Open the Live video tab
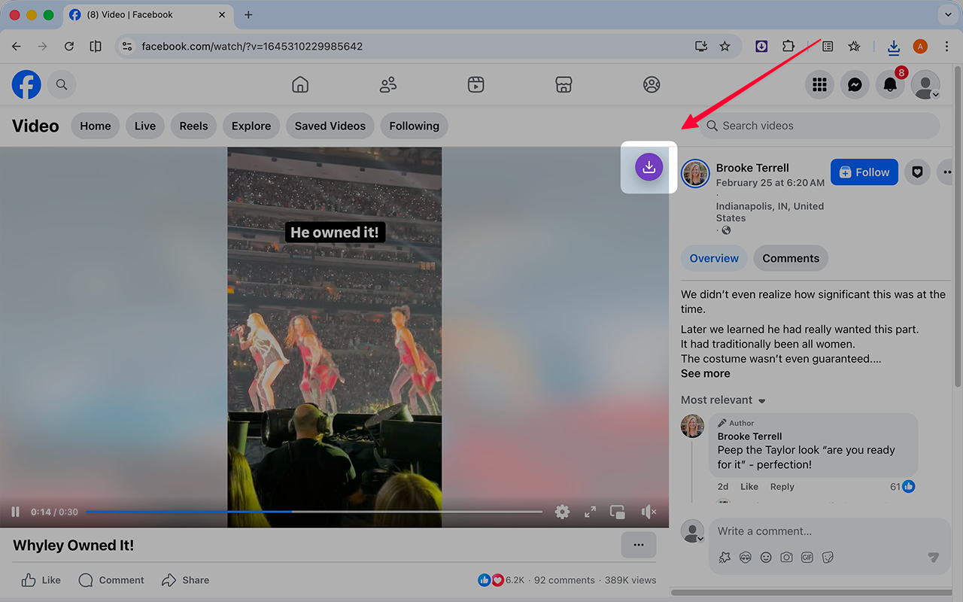Screen dimensions: 963x602 click(x=145, y=126)
